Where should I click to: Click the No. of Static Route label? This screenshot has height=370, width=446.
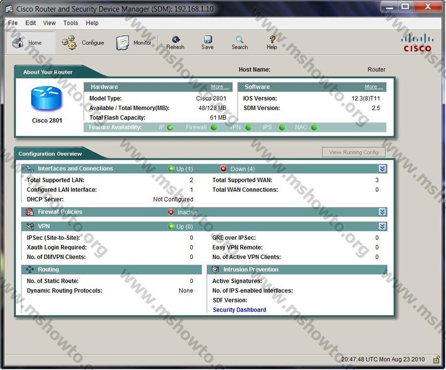coord(53,281)
